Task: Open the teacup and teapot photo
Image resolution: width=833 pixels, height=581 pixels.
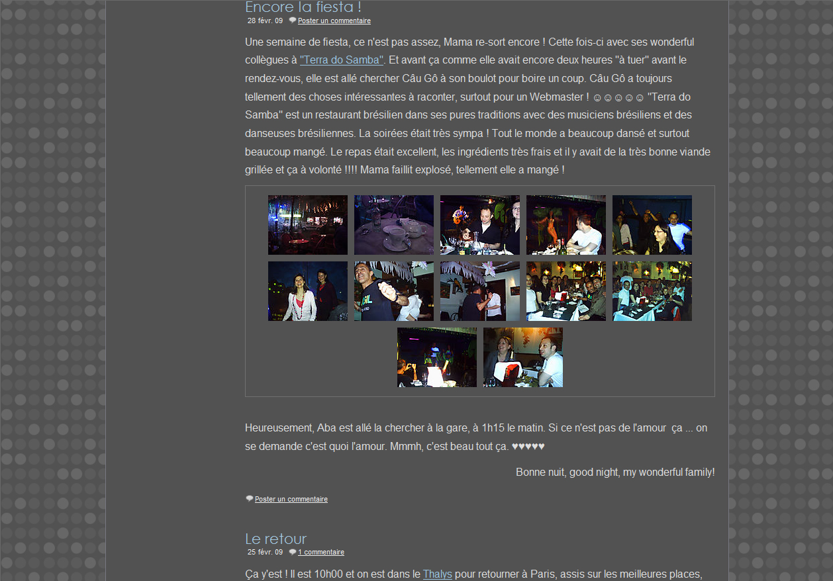Action: [393, 225]
